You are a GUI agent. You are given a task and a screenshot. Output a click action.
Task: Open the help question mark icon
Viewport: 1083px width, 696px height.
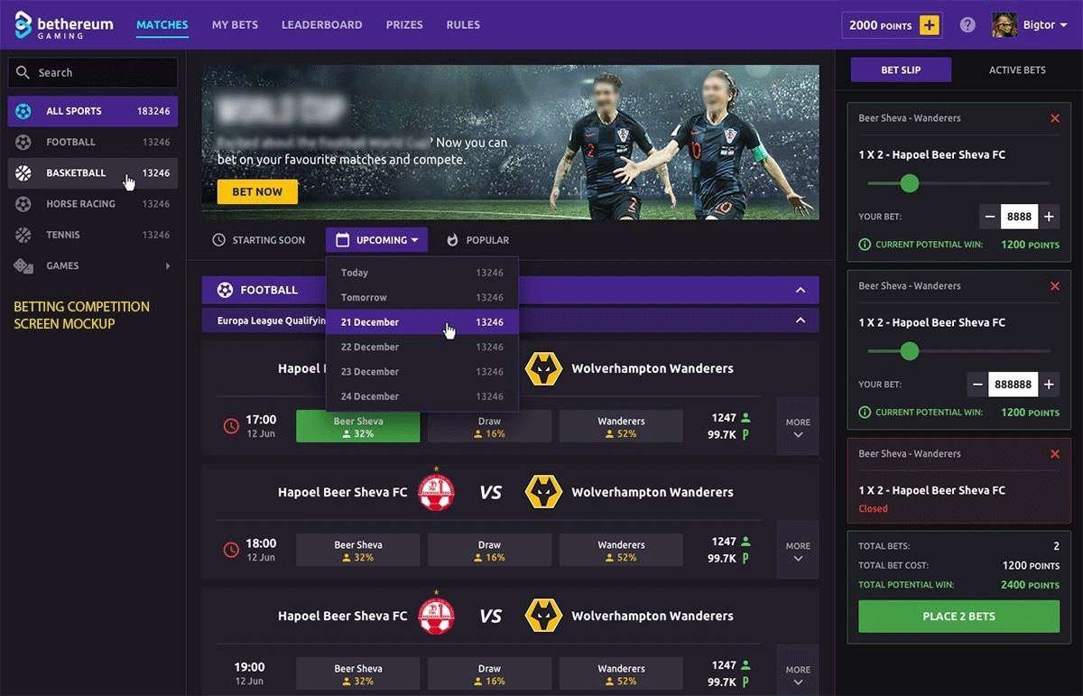[x=967, y=25]
